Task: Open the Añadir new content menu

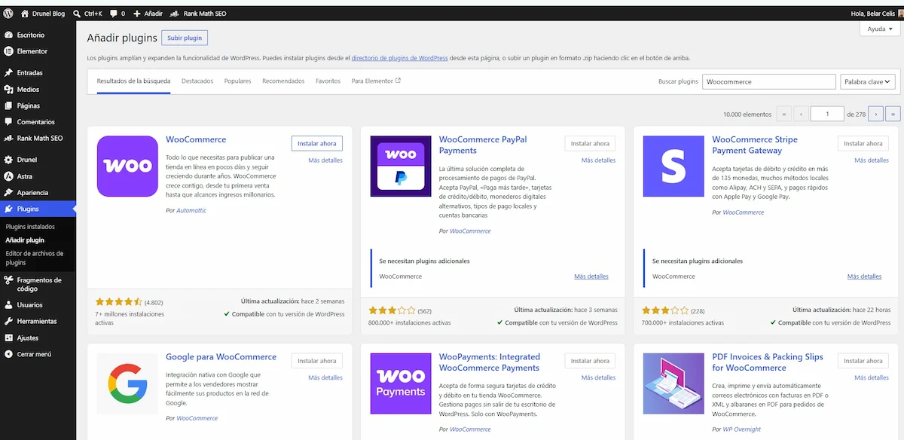Action: (x=148, y=14)
